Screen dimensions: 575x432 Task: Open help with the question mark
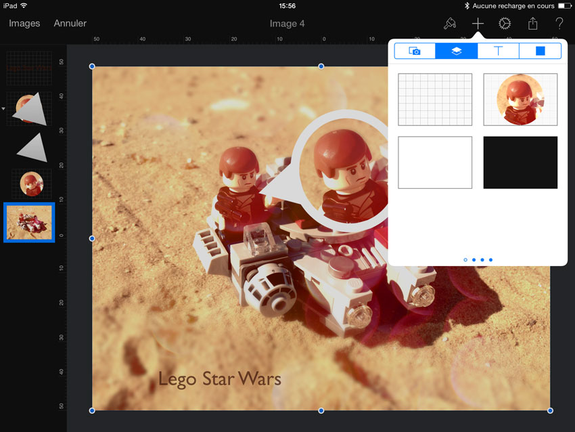click(559, 24)
